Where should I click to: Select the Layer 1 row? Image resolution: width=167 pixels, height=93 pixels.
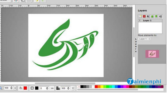pyautogui.click(x=150, y=20)
